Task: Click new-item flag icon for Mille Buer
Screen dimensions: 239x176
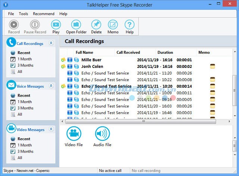Action: click(63, 60)
